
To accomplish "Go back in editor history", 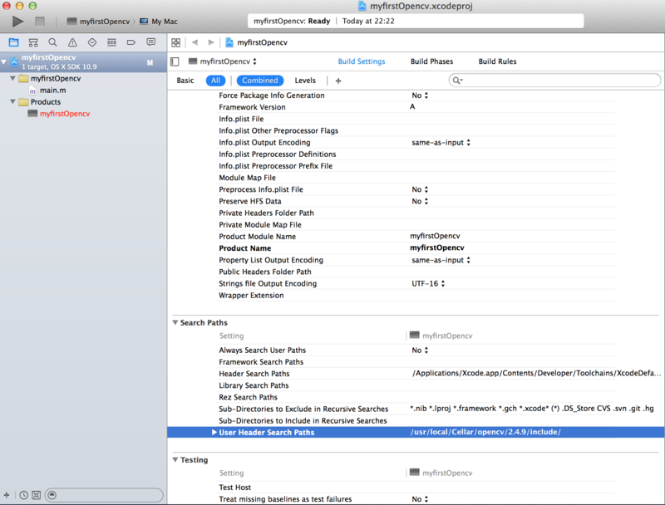I will tap(195, 42).
